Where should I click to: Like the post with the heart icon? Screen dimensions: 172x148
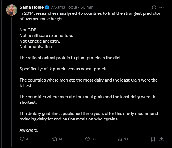click(x=87, y=139)
